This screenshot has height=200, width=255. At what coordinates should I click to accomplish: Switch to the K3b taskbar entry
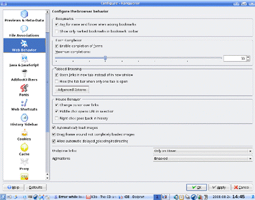pyautogui.click(x=102, y=197)
